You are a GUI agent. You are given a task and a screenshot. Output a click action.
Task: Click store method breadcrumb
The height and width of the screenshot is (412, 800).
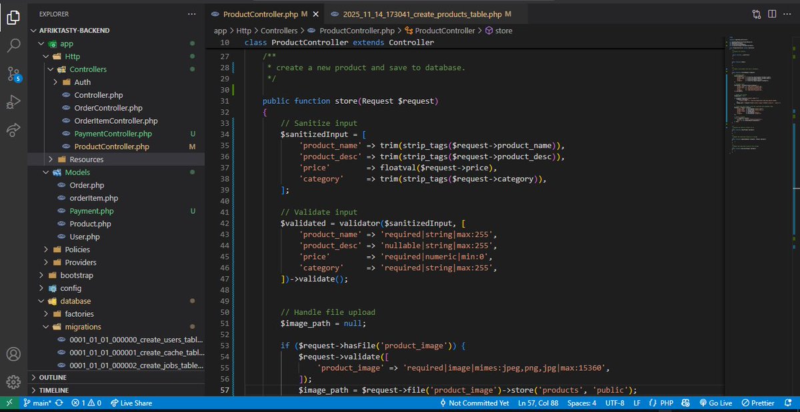coord(499,31)
